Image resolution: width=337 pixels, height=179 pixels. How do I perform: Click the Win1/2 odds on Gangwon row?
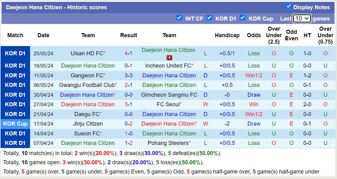click(254, 75)
